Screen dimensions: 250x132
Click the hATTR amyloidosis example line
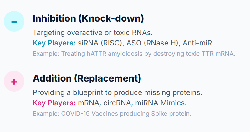pos(134,54)
